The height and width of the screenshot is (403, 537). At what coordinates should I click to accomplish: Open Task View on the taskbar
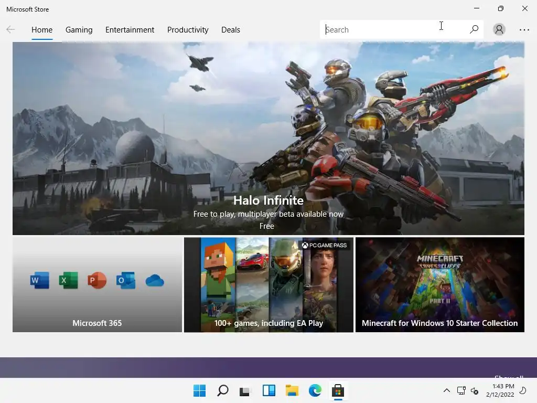pyautogui.click(x=245, y=390)
